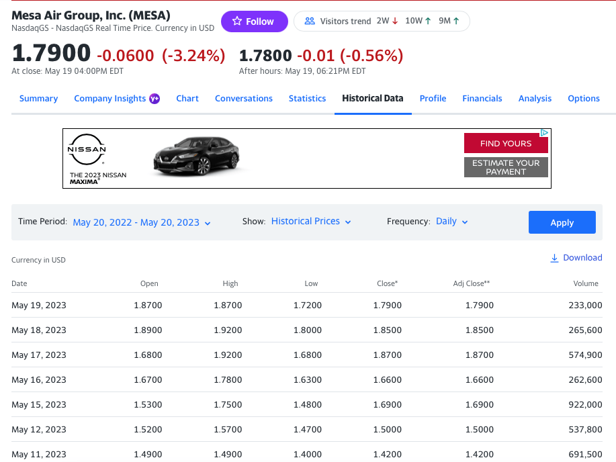Image resolution: width=616 pixels, height=462 pixels.
Task: Click the current price 1.7900 heading
Action: pos(52,54)
